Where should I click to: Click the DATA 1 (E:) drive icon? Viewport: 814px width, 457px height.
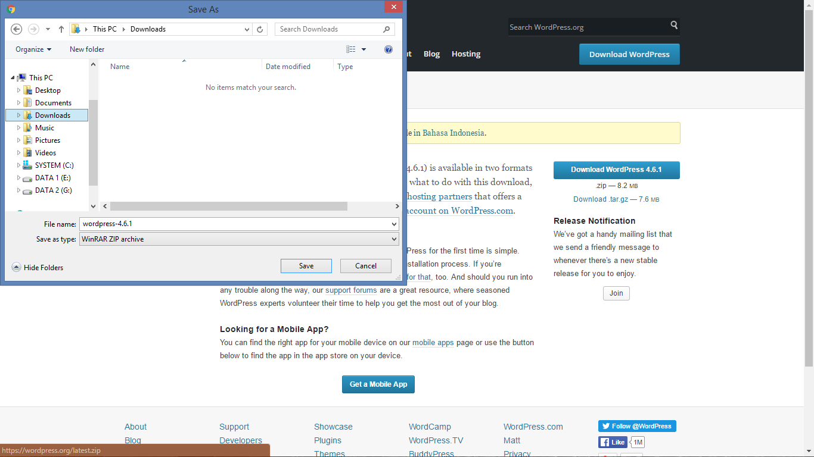click(27, 178)
